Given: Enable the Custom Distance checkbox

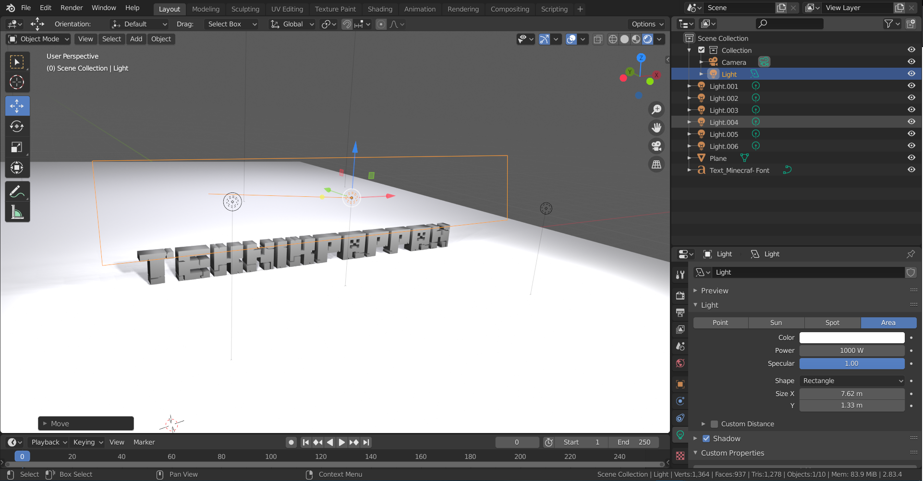Looking at the screenshot, I should [715, 424].
